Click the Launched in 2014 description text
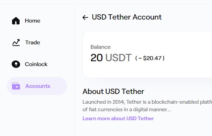The image size is (212, 136). [x=147, y=102]
